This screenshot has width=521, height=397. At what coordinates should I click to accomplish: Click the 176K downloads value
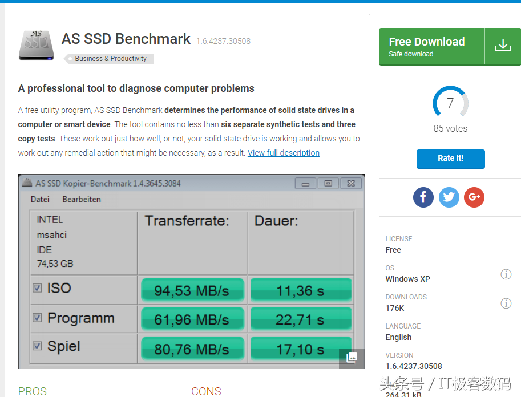click(395, 308)
